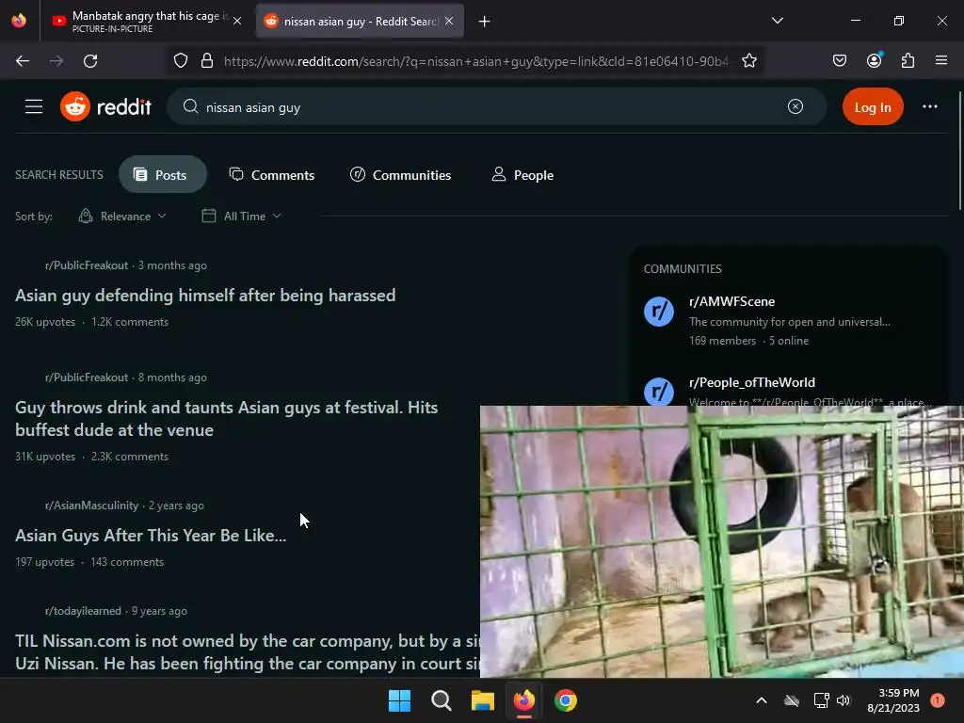The image size is (964, 723).
Task: Open post 'Guy throws drink and taunts Asian guys'
Action: click(x=226, y=419)
